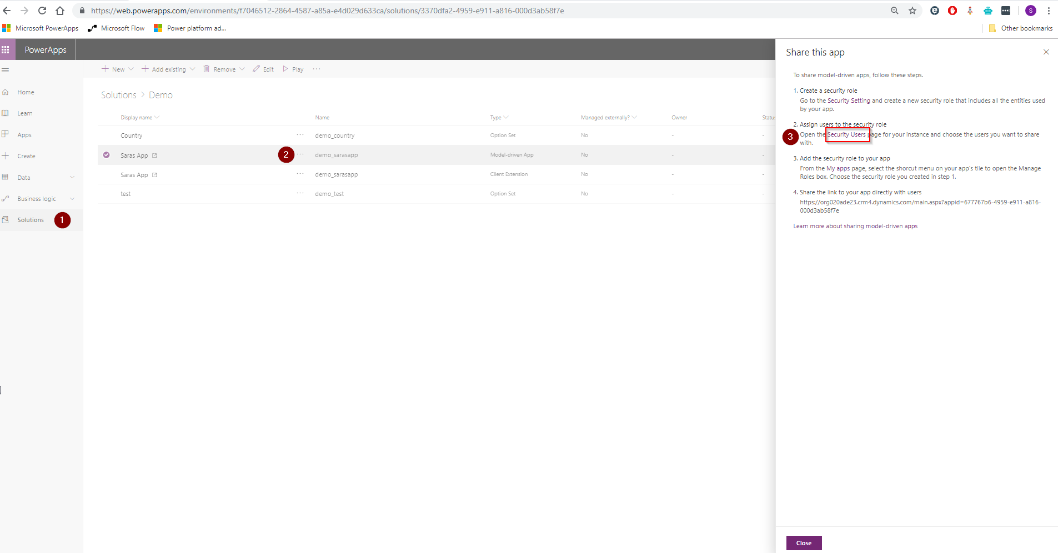Click the external link icon beside Saras App

[x=154, y=155]
